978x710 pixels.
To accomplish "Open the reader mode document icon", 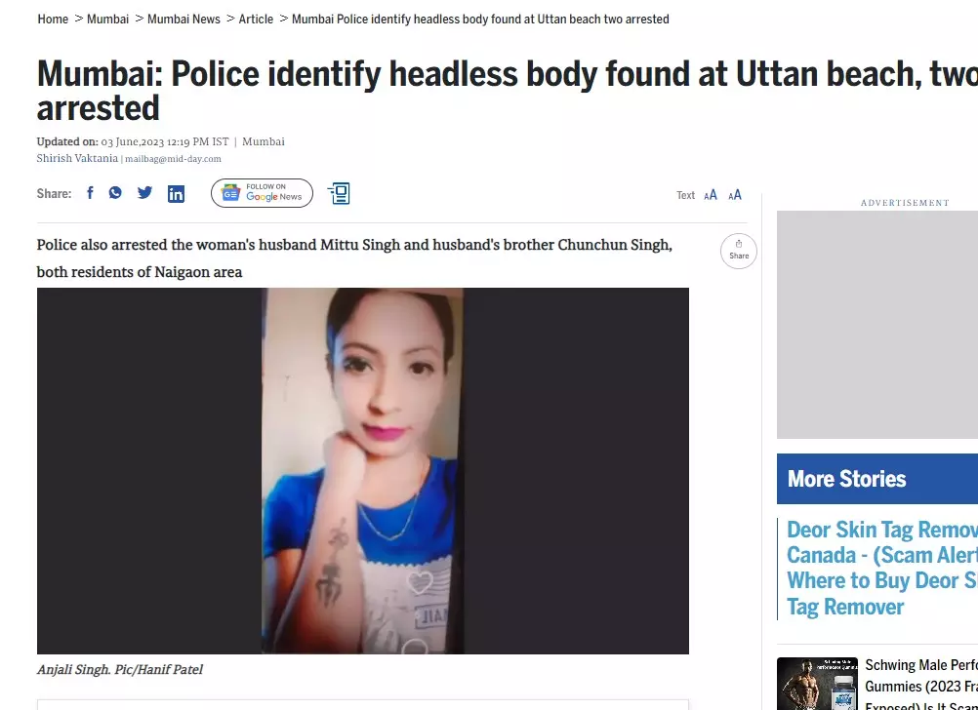I will (339, 193).
